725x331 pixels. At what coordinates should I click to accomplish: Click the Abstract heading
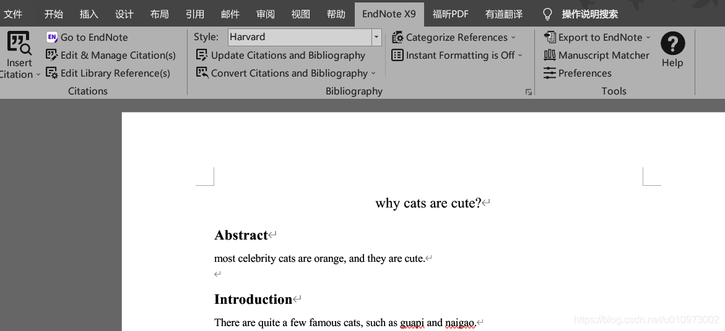pos(241,235)
